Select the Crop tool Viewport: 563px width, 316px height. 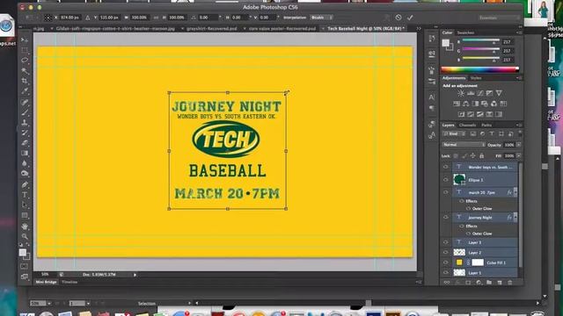(x=25, y=81)
